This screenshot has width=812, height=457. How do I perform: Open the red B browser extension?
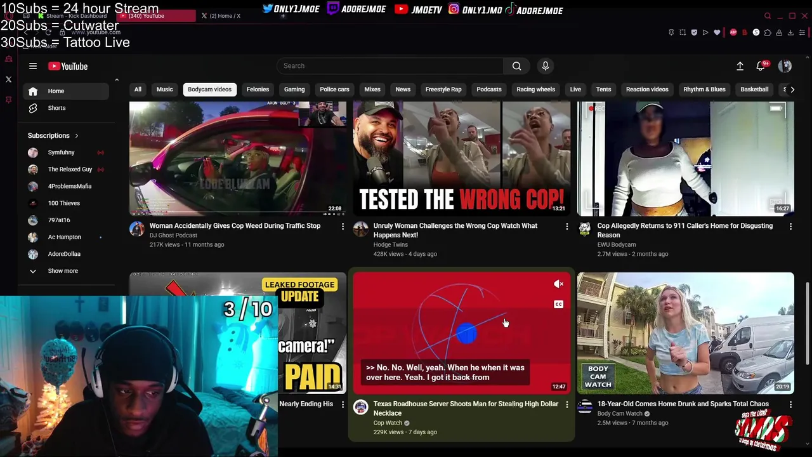745,32
